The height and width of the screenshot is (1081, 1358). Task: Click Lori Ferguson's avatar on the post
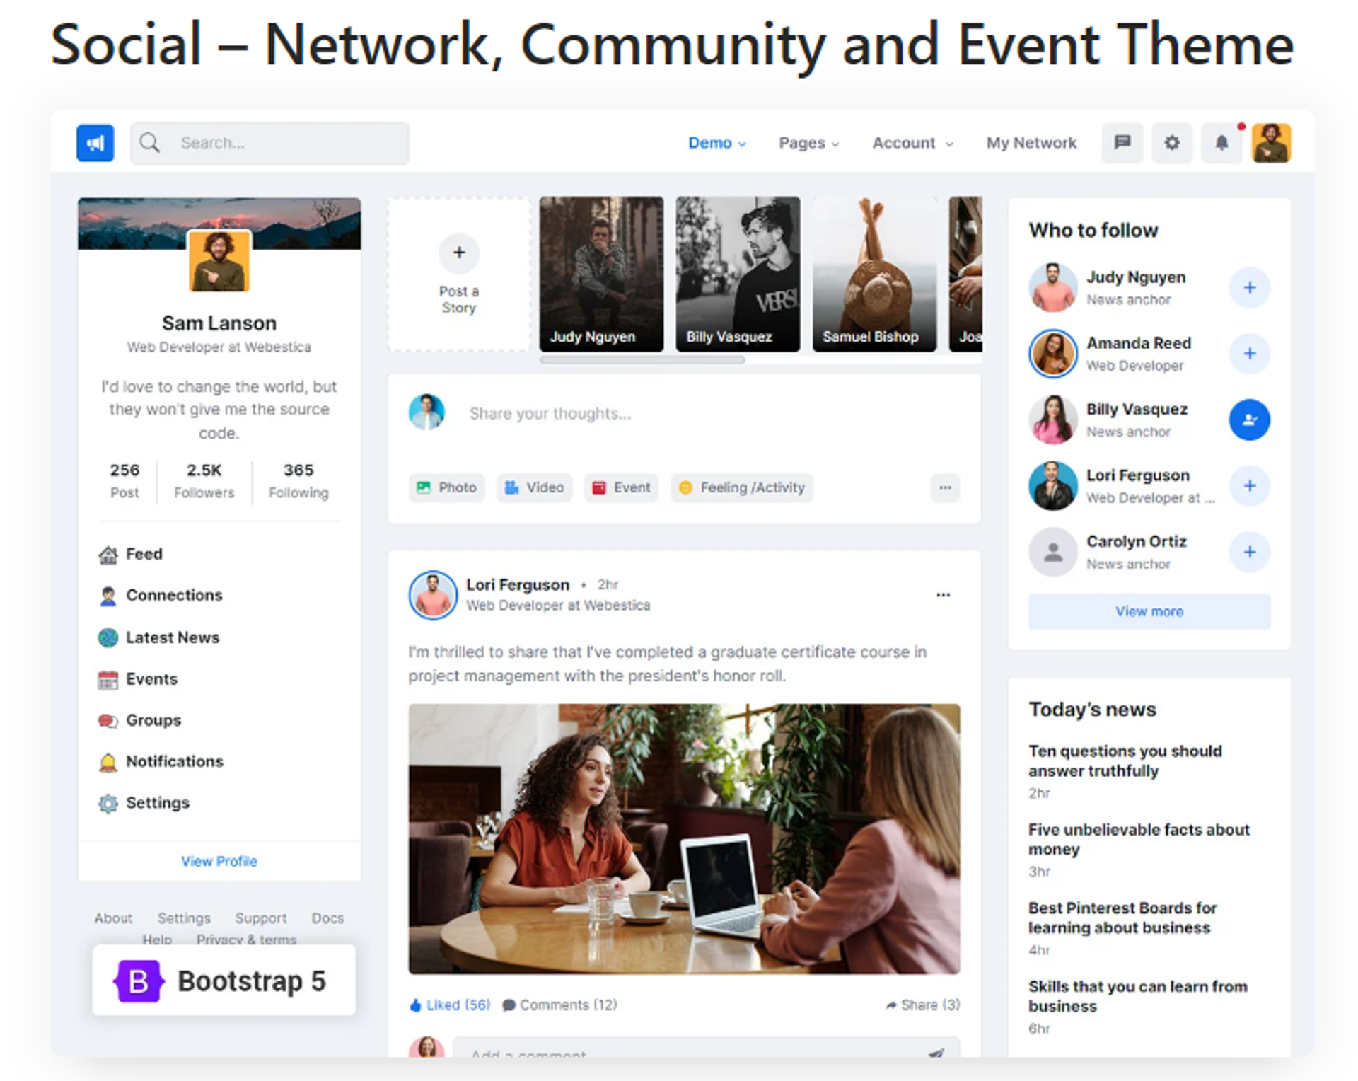[433, 595]
